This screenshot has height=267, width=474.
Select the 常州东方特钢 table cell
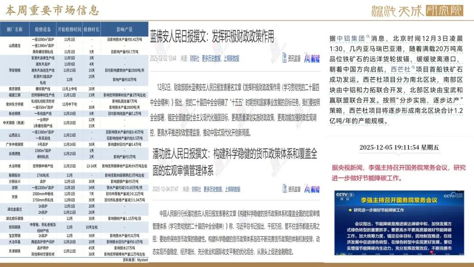pos(14,104)
